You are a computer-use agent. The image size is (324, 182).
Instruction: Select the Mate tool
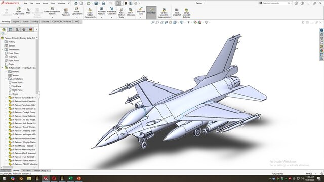28,11
